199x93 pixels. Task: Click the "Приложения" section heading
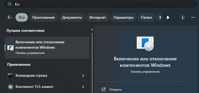19,65
